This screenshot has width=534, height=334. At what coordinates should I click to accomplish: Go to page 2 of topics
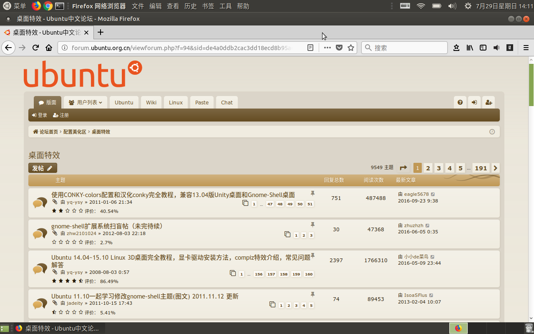coord(428,168)
